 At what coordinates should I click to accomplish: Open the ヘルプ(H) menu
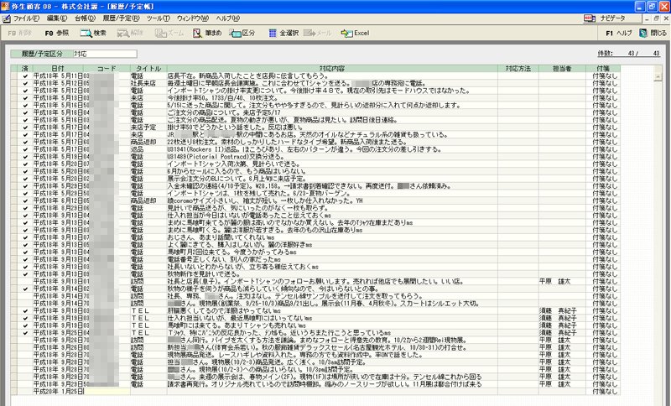(x=227, y=18)
